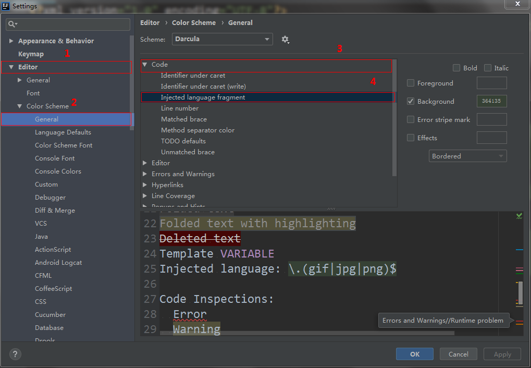
Task: Open Language Defaults settings page
Action: pos(63,132)
